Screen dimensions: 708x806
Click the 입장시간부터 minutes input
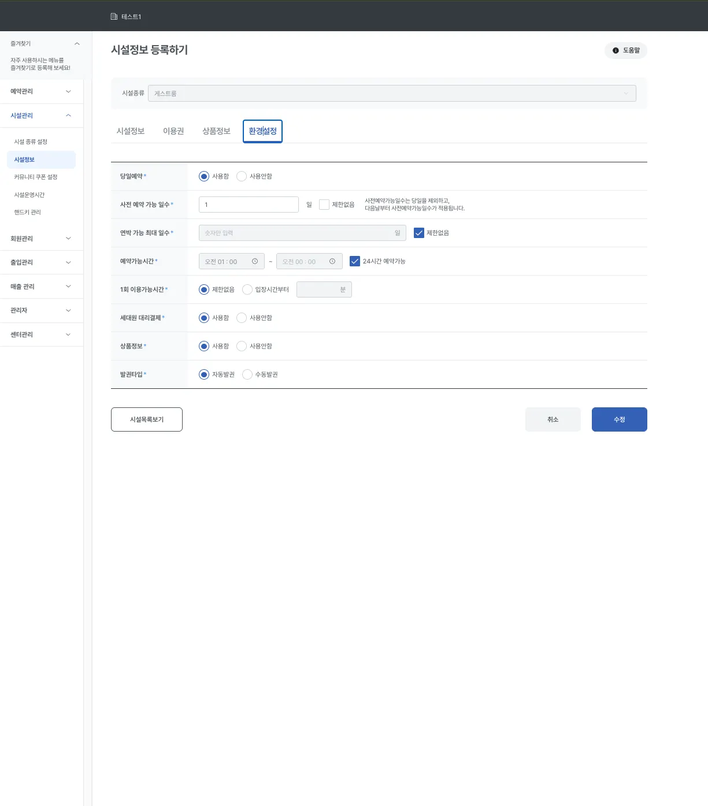(x=324, y=289)
